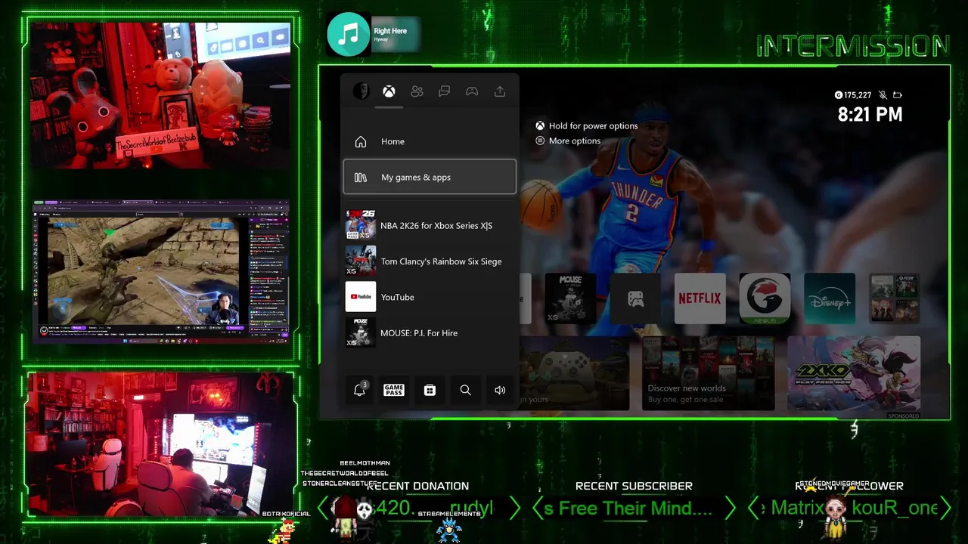The height and width of the screenshot is (544, 968).
Task: Open the Discover new worlds promo card
Action: [x=709, y=373]
